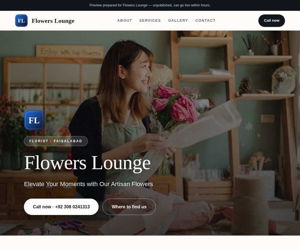Open the About nav item
This screenshot has width=300, height=250.
[x=124, y=21]
